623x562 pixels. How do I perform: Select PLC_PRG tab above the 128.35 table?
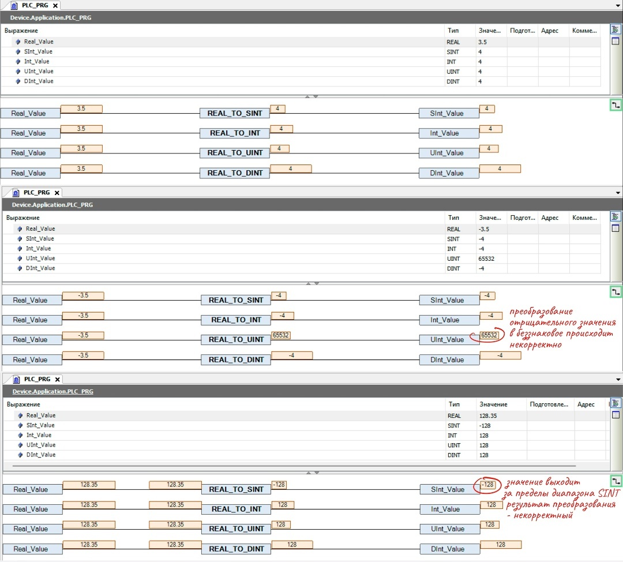click(37, 379)
